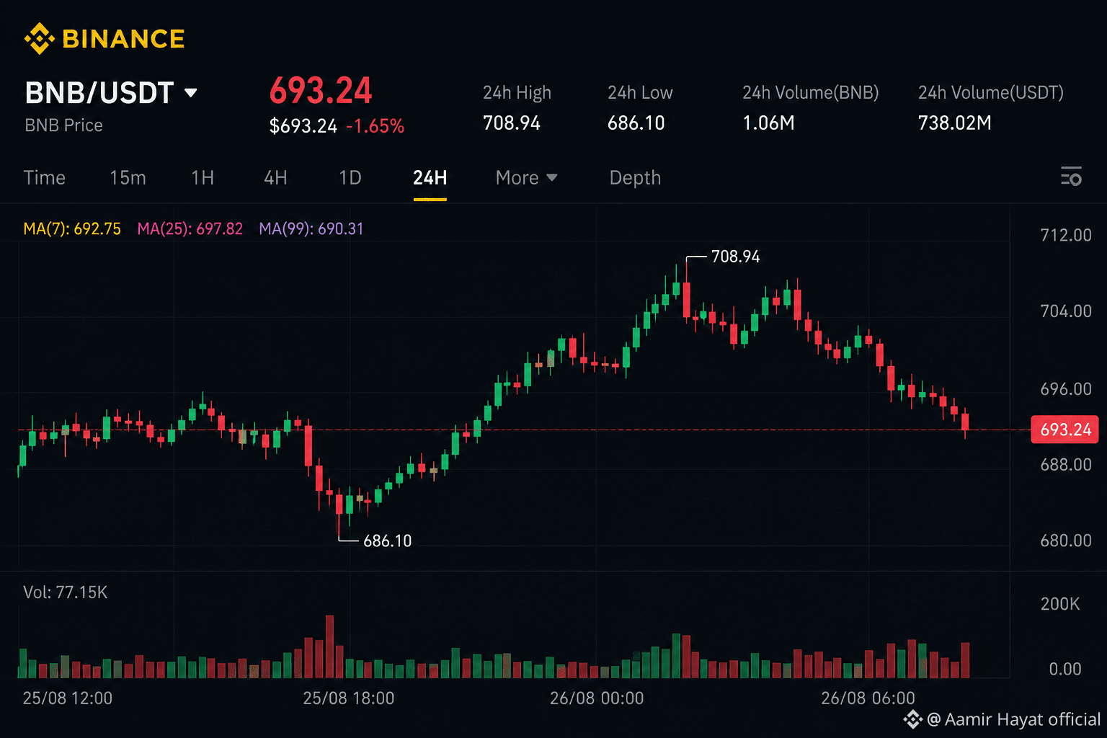Click the BNB/USDT pair name

click(x=99, y=92)
